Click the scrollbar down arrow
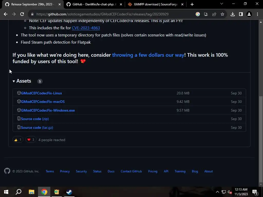Image resolution: width=263 pixels, height=197 pixels. [261, 184]
